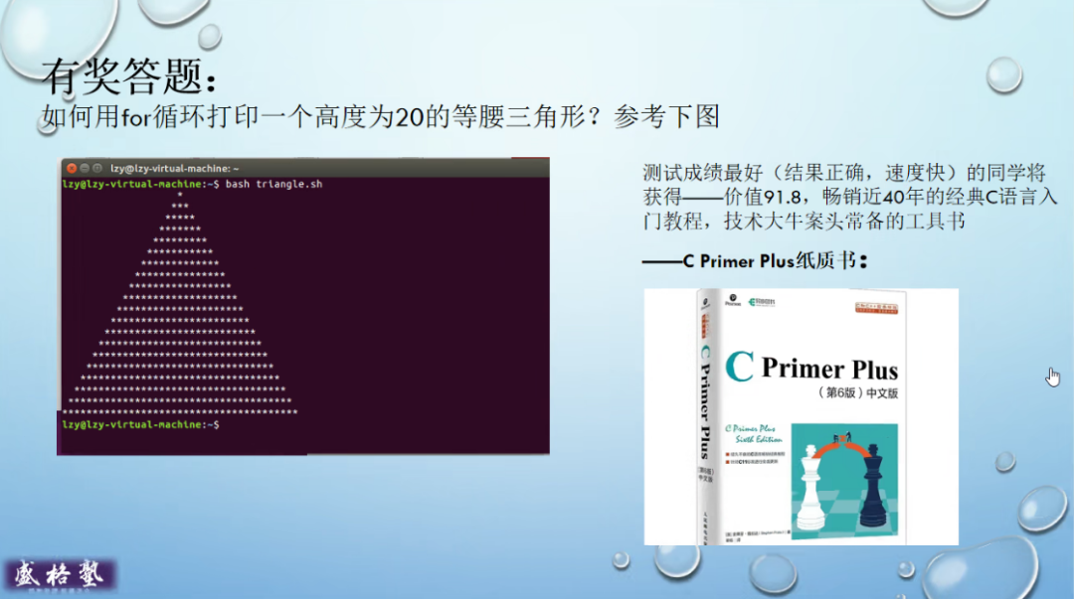This screenshot has height=599, width=1074.
Task: Click the C Primer Plus book cover image
Action: pyautogui.click(x=801, y=417)
